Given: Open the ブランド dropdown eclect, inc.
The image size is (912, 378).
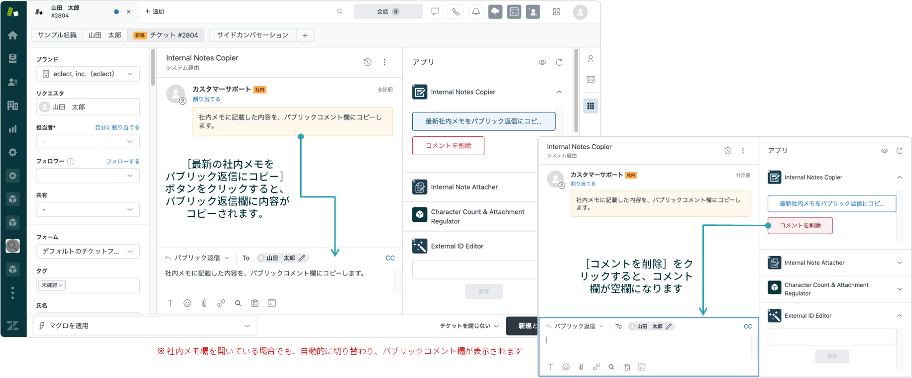Looking at the screenshot, I should [x=88, y=74].
